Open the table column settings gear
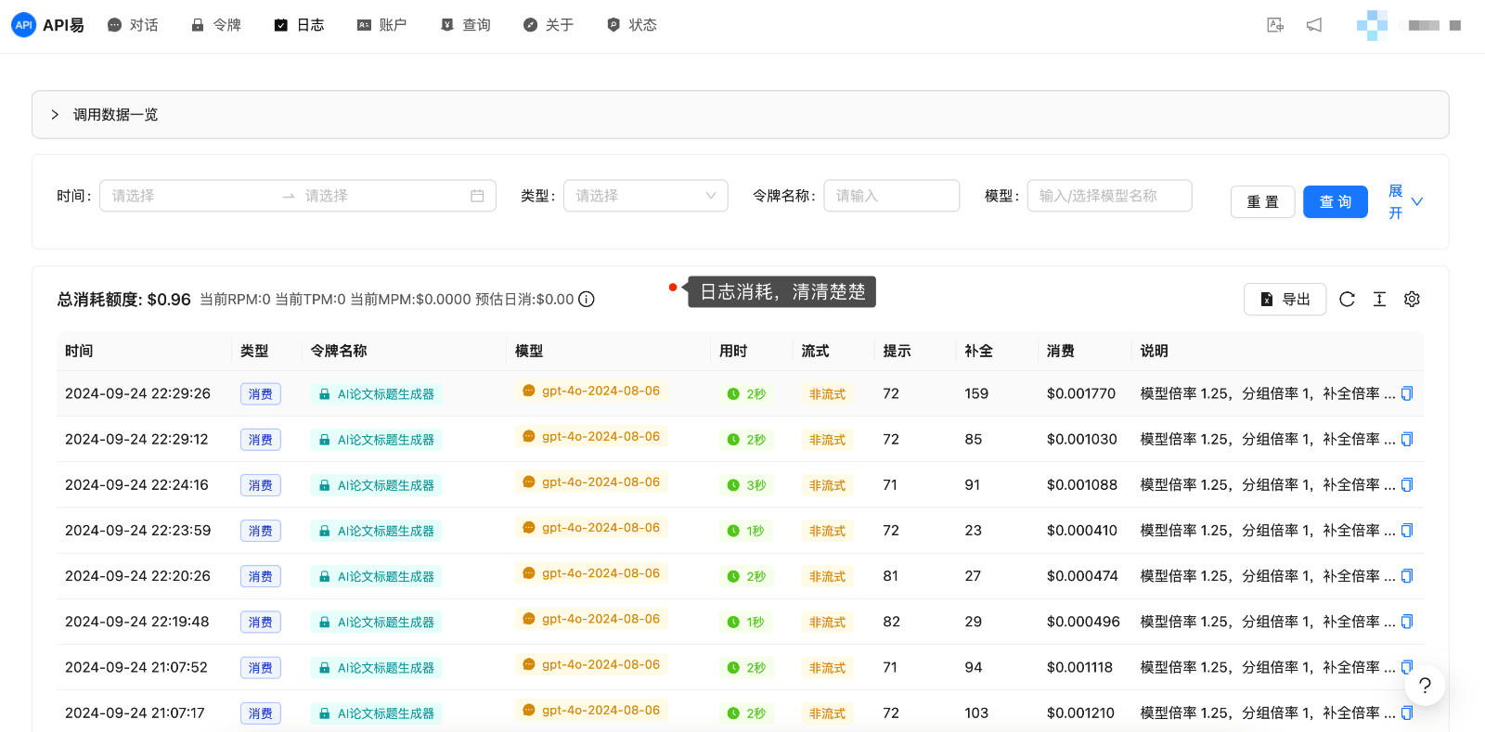 [x=1412, y=299]
